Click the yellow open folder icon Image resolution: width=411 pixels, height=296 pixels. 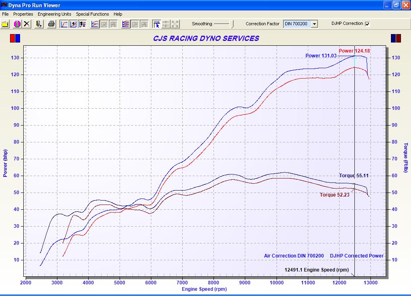(x=5, y=24)
